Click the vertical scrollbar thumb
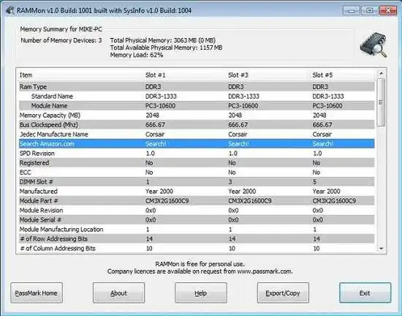 381,102
